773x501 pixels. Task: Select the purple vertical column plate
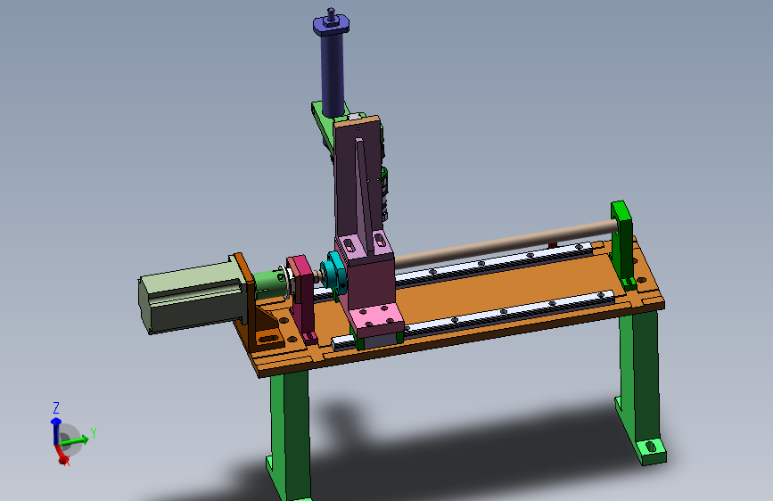pos(347,183)
